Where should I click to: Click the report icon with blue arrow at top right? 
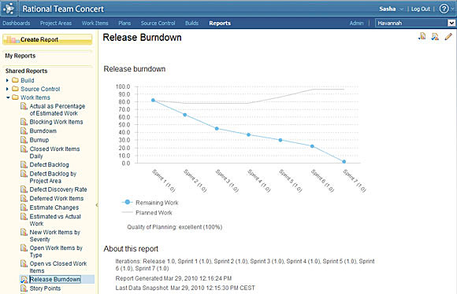[x=435, y=36]
